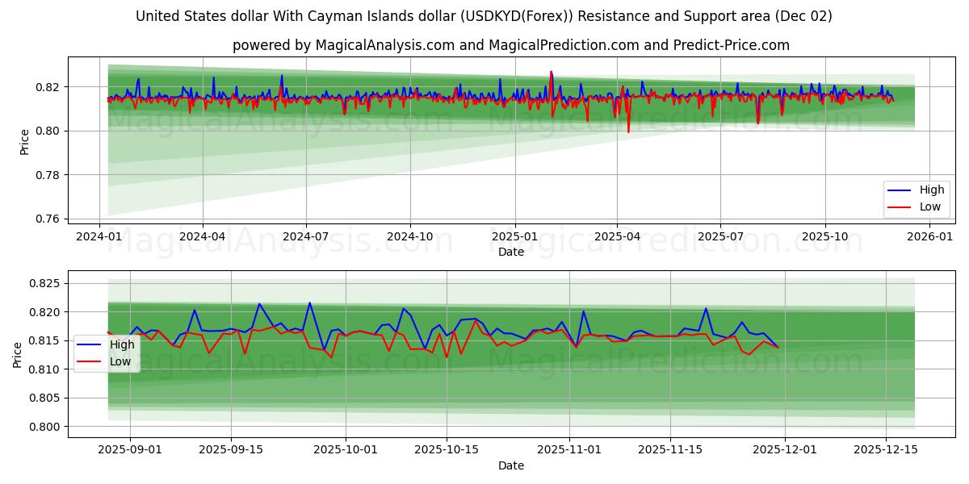The height and width of the screenshot is (484, 969).
Task: Expand the top chart legend box
Action: coord(915,198)
